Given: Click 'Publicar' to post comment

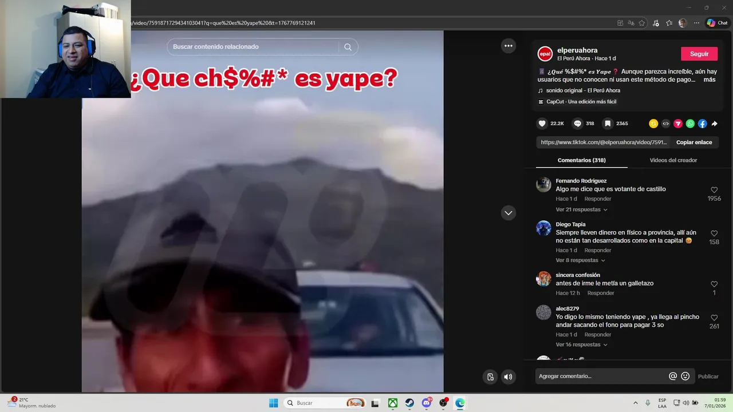Looking at the screenshot, I should (x=708, y=376).
